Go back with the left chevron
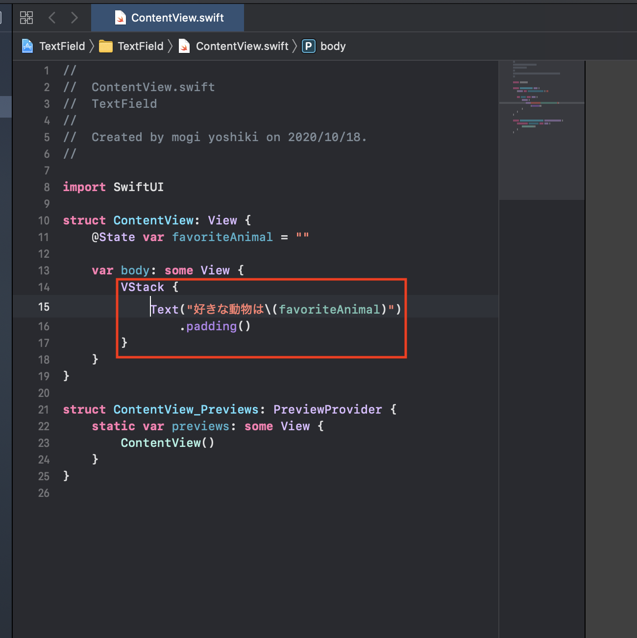This screenshot has height=638, width=637. 52,18
